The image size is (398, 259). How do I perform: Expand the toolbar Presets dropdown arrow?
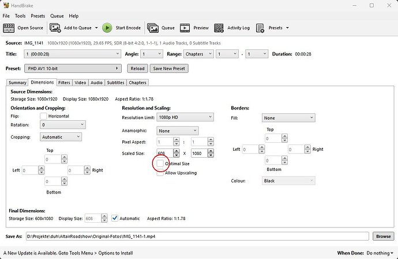(287, 28)
